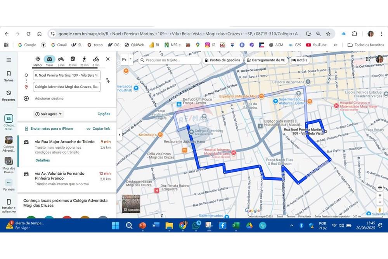Viewport: 388px width, 259px height.
Task: Click Enviar rotas para o iPhone
Action: pos(48,129)
